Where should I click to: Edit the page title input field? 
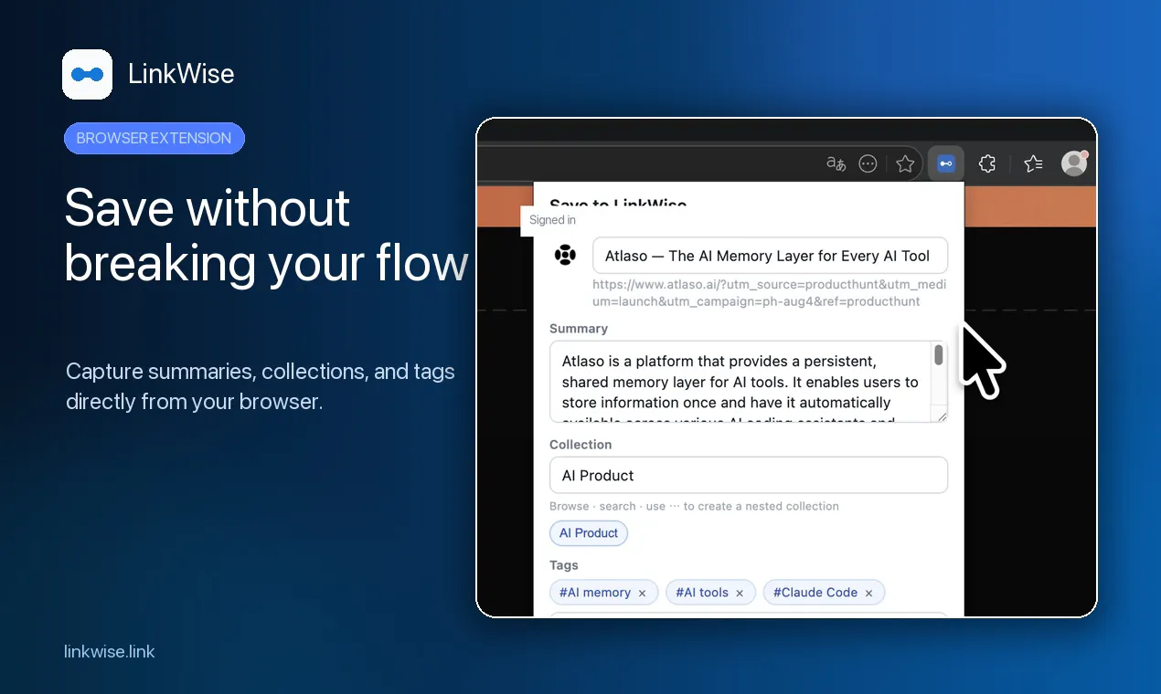pos(770,256)
